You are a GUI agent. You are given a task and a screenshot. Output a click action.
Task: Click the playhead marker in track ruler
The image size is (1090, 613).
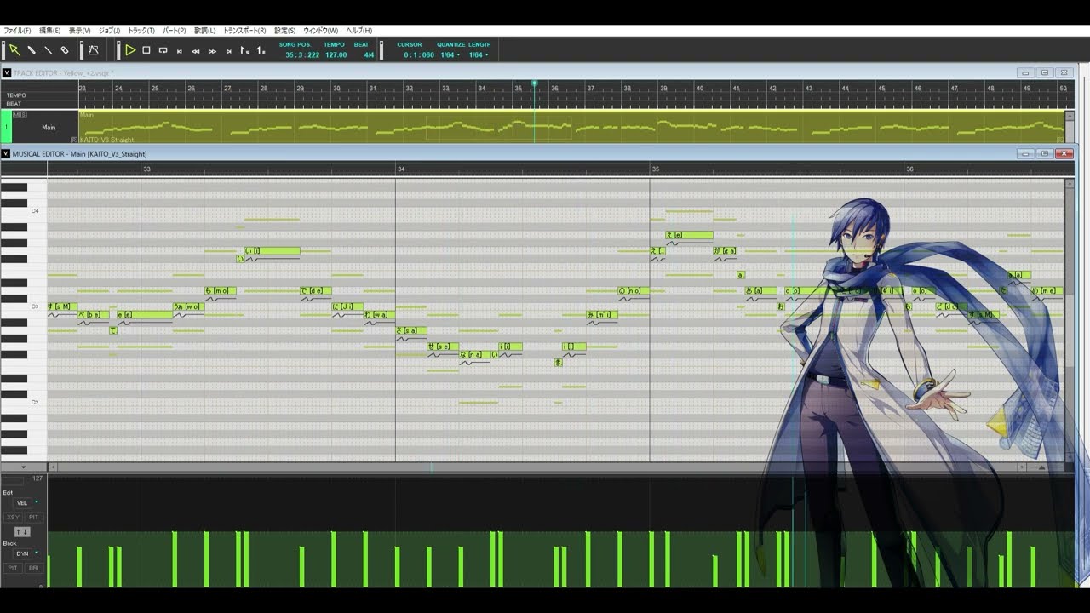click(535, 83)
